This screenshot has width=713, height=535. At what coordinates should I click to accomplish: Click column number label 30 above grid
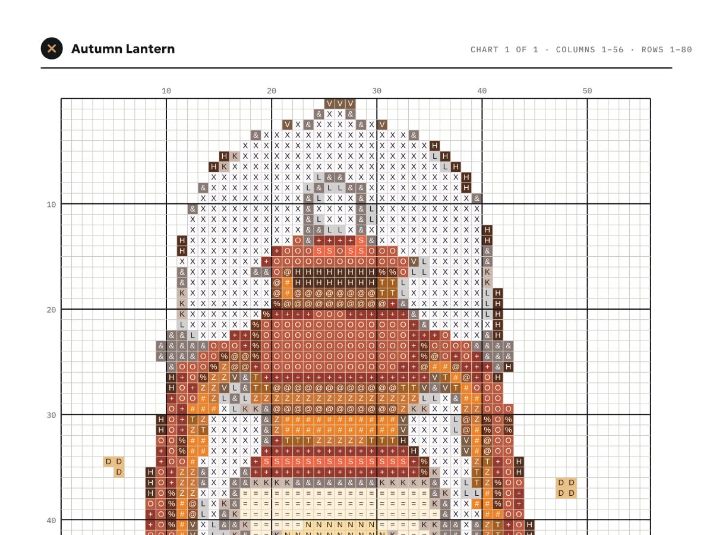tap(377, 91)
